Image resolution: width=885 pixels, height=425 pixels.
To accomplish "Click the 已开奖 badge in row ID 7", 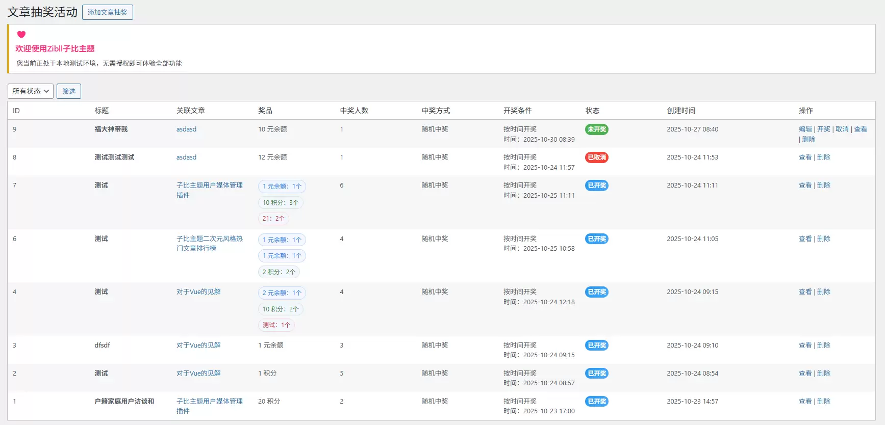I will pos(596,185).
